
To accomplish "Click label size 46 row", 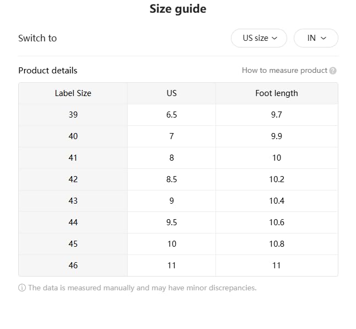I will [x=73, y=266].
